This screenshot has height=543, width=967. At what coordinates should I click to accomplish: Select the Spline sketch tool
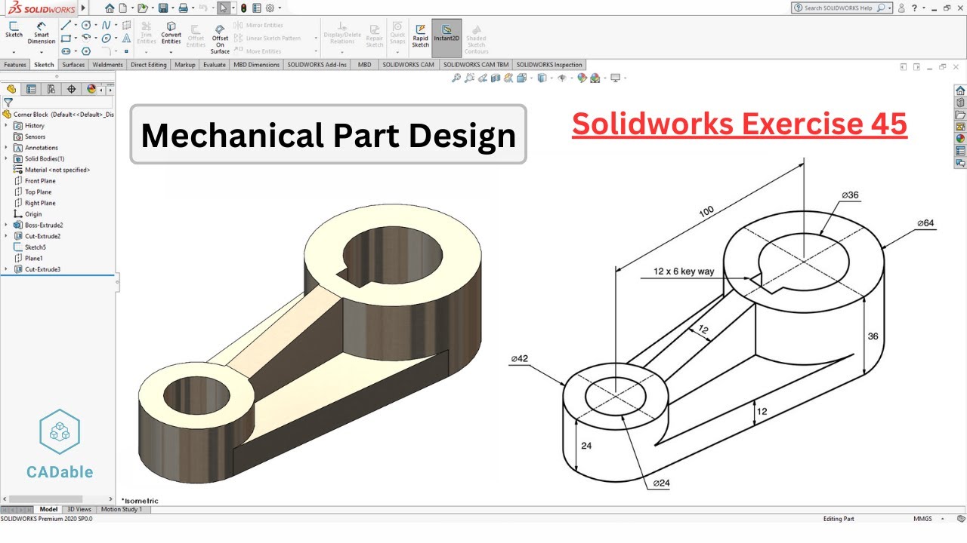pyautogui.click(x=107, y=25)
